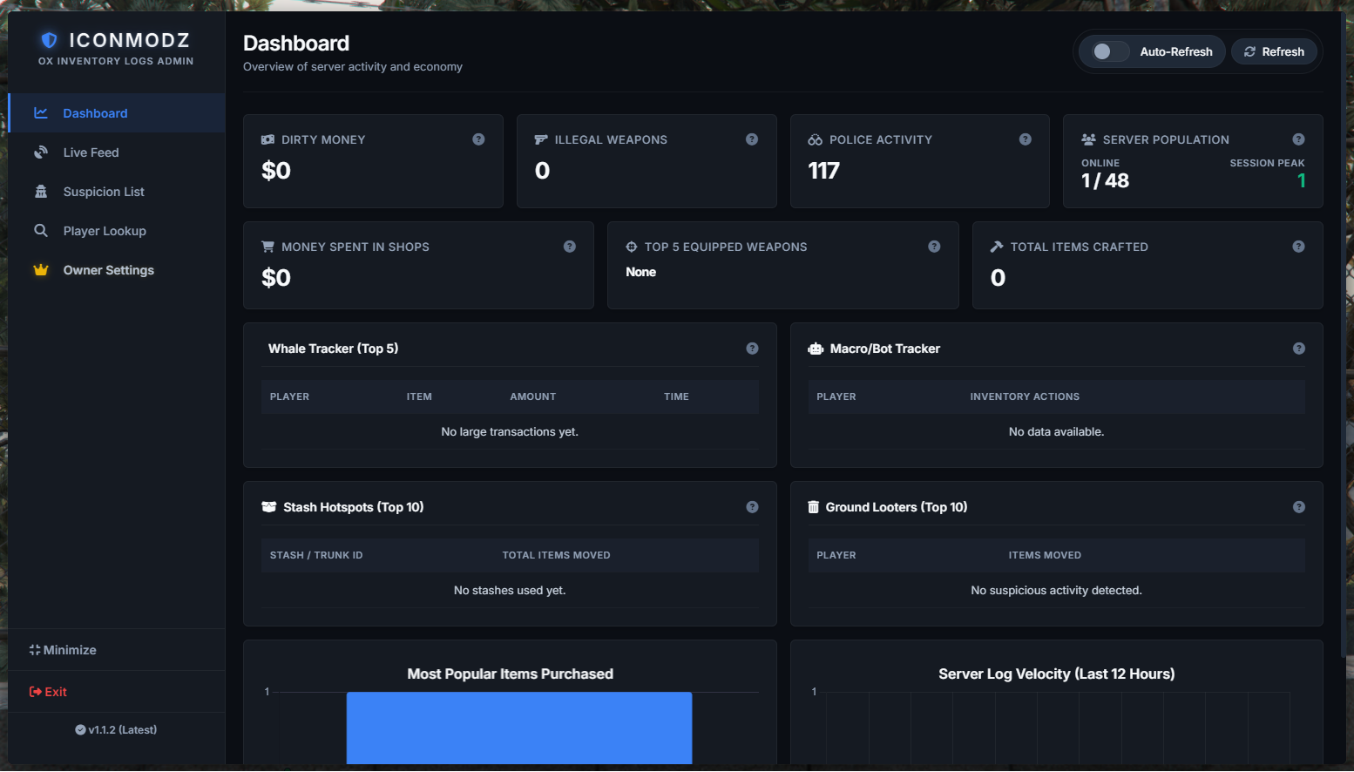Click the TOTAL ITEMS MOVED column header
This screenshot has height=772, width=1354.
point(556,555)
